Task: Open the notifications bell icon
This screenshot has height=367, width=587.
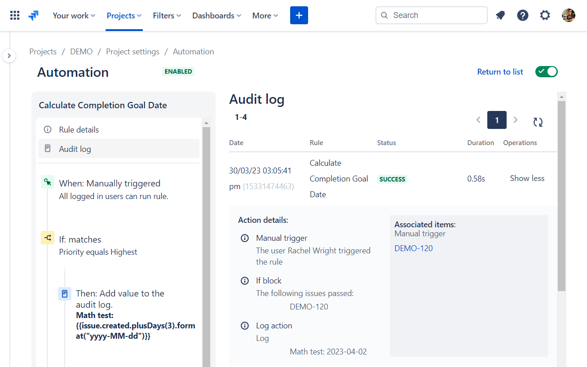Action: pyautogui.click(x=500, y=15)
